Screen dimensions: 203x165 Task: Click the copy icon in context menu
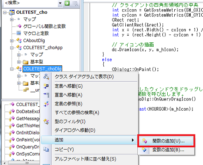pyautogui.click(x=46, y=150)
